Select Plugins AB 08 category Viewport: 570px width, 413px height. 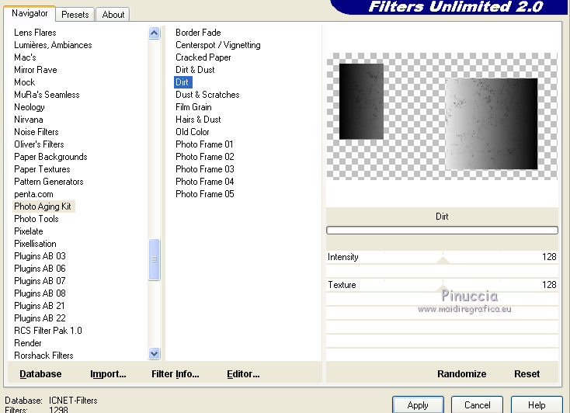tap(40, 293)
